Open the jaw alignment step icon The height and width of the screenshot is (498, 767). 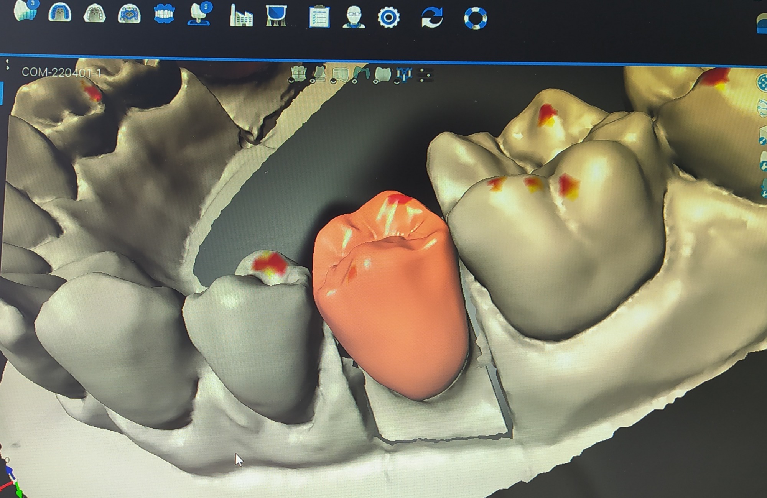[129, 14]
